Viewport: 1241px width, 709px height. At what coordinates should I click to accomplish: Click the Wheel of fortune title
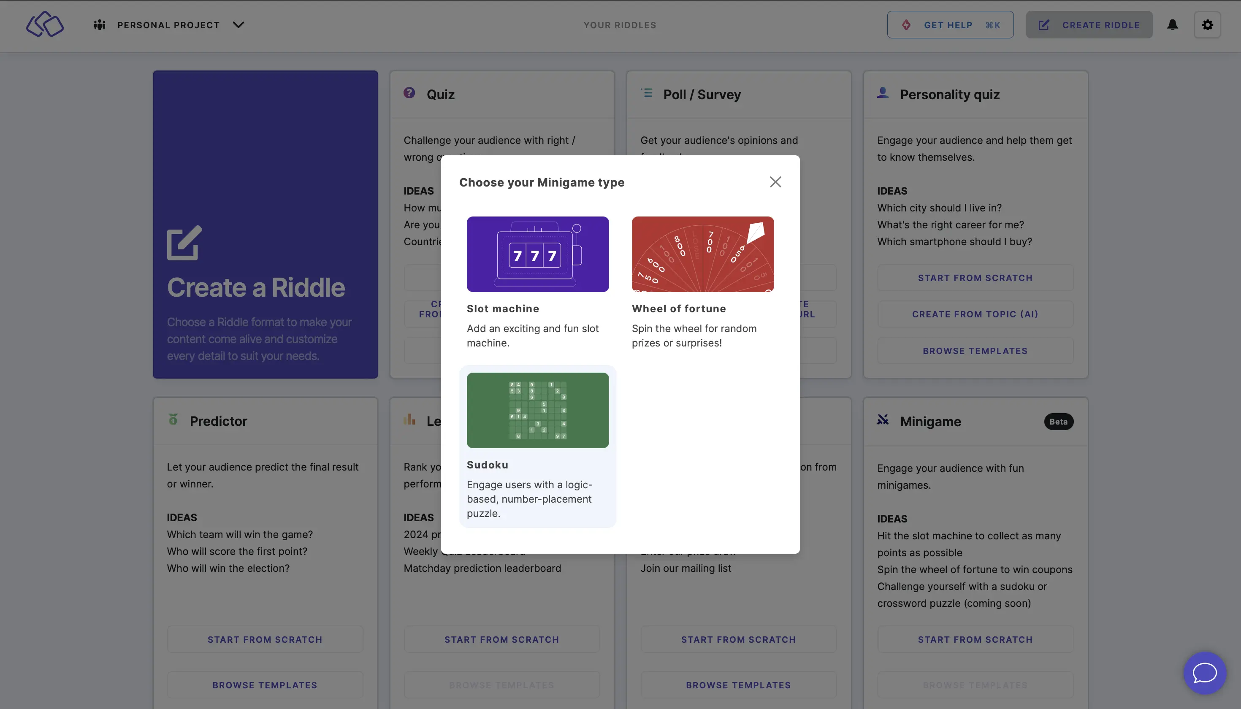pos(678,309)
